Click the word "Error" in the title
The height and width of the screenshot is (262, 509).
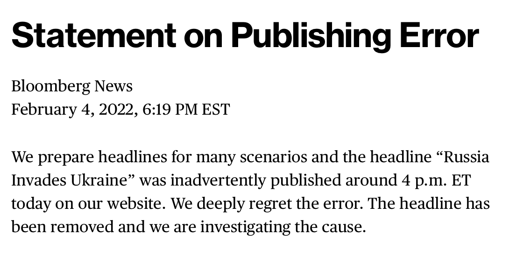(x=440, y=36)
